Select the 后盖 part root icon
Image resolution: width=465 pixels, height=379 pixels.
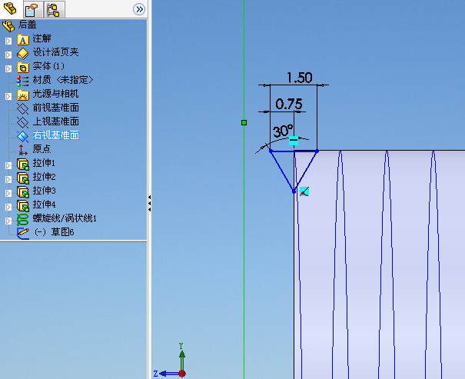[8, 26]
